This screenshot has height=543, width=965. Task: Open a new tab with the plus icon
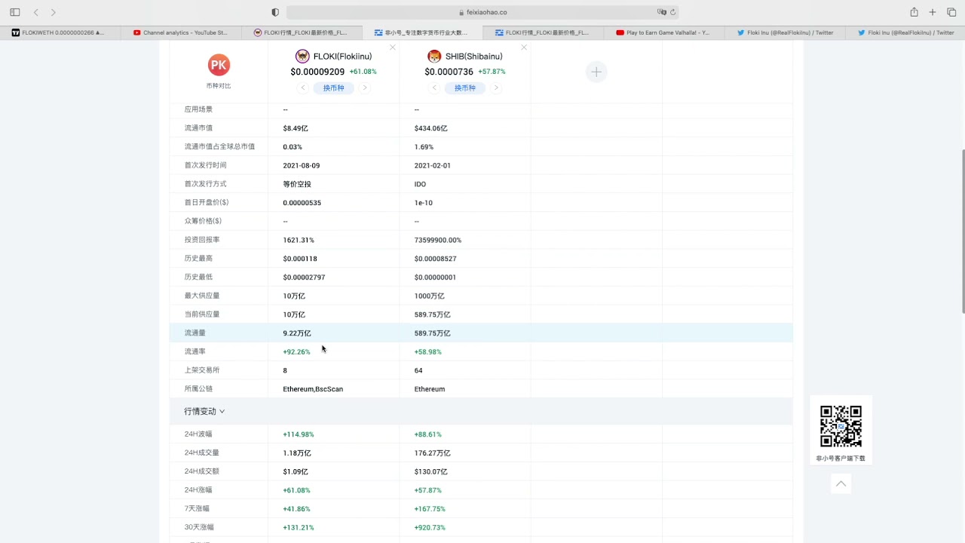[x=933, y=12]
